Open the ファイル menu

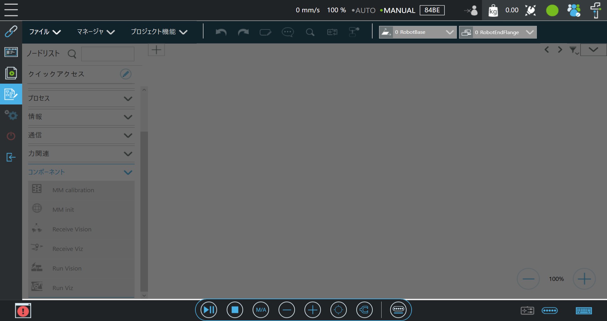click(x=45, y=32)
